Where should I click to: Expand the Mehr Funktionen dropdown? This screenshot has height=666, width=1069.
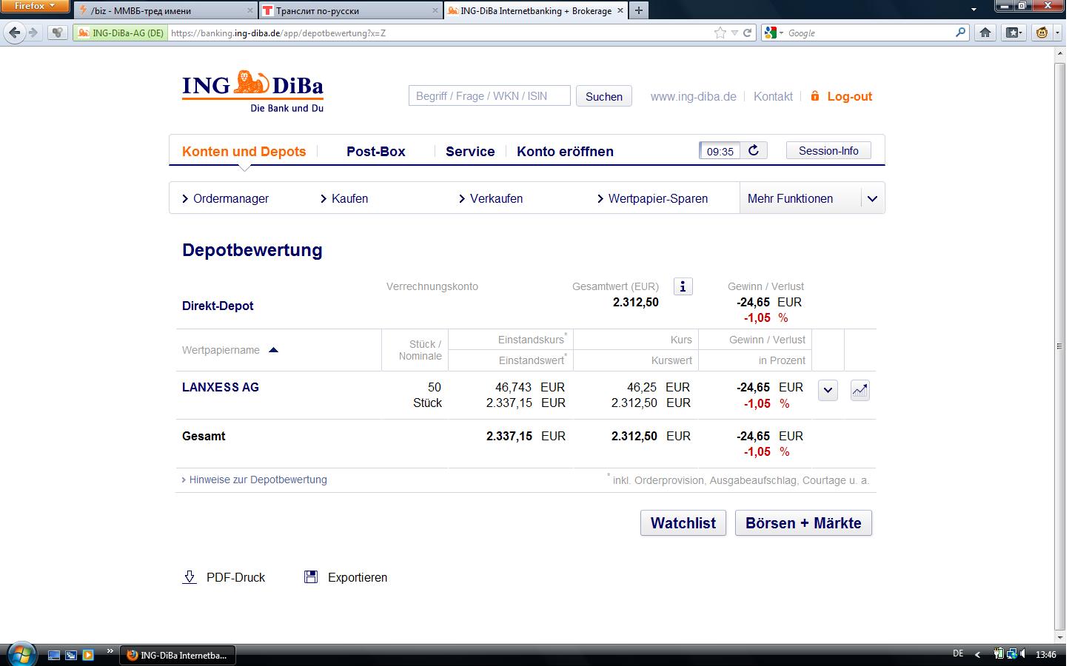872,198
